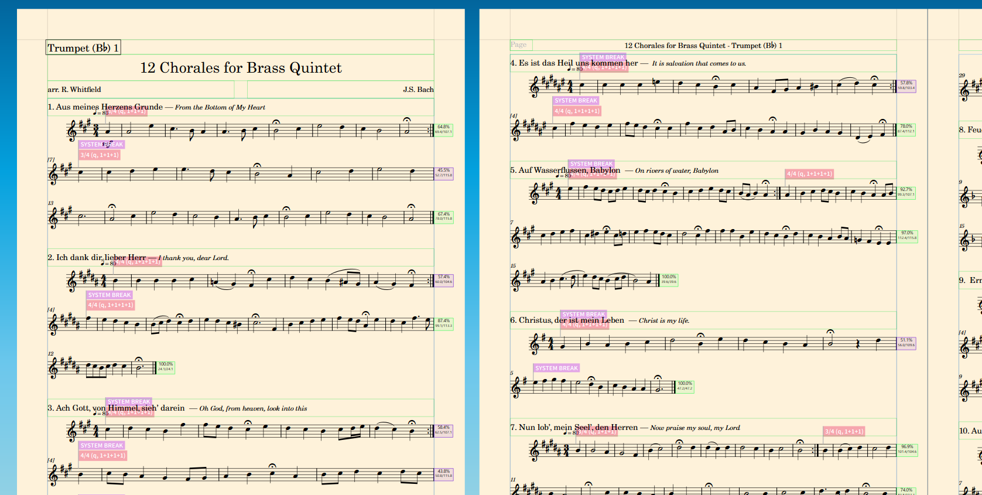Select the System Break signpost above bar 5 of chorale 6
The width and height of the screenshot is (982, 495).
click(x=556, y=368)
